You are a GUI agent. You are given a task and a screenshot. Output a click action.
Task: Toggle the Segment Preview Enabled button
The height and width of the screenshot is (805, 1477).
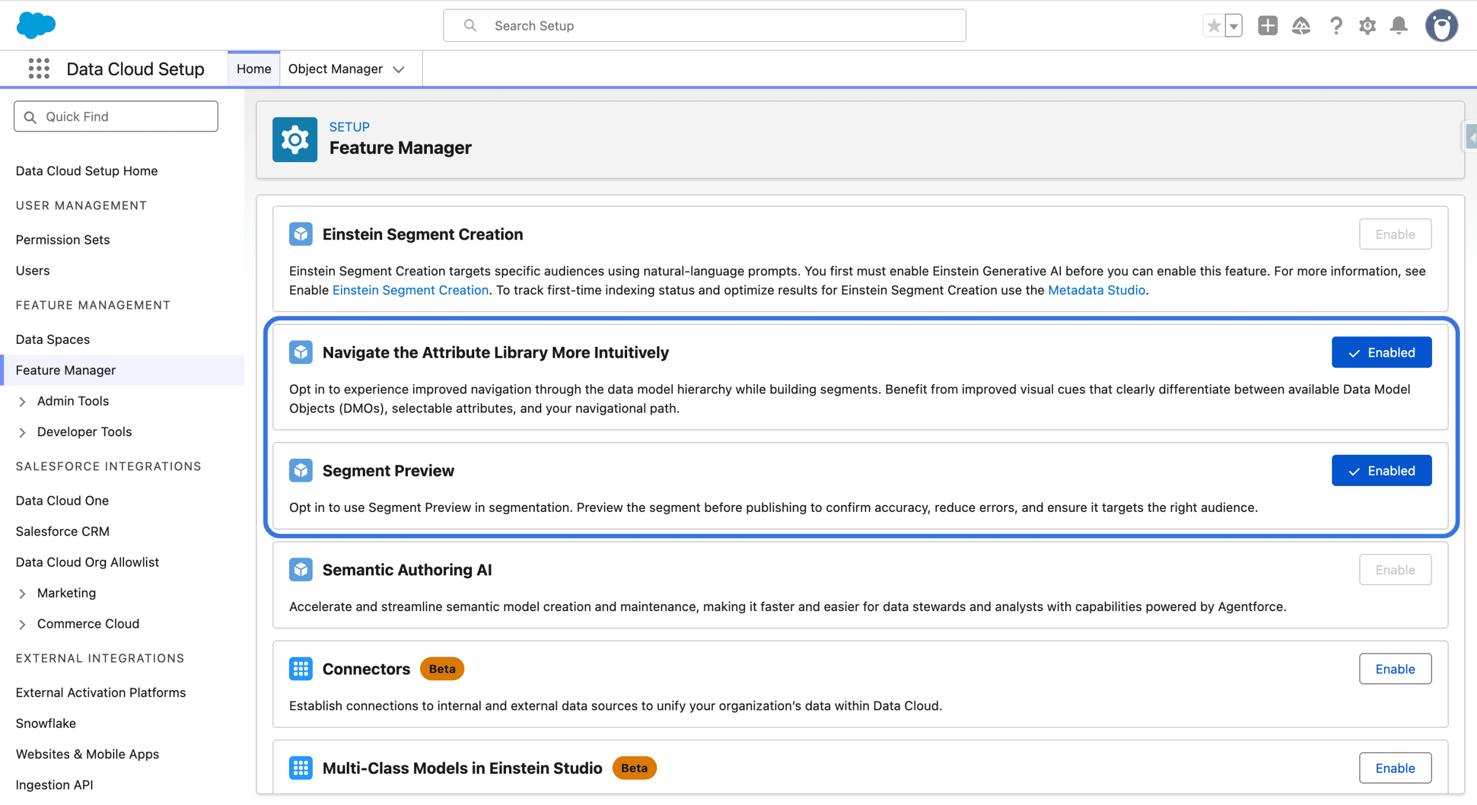click(1381, 470)
